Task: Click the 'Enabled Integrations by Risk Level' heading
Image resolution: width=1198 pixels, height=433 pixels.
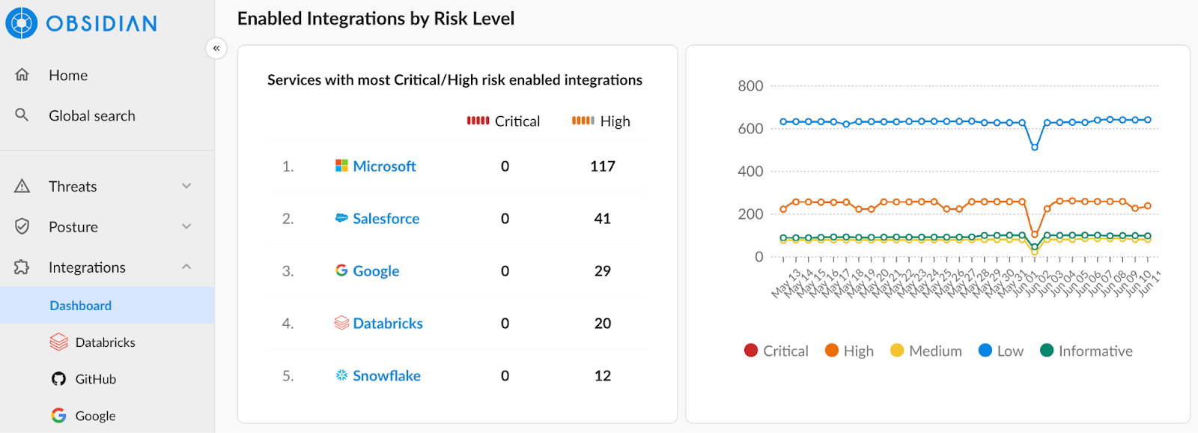Action: (376, 19)
